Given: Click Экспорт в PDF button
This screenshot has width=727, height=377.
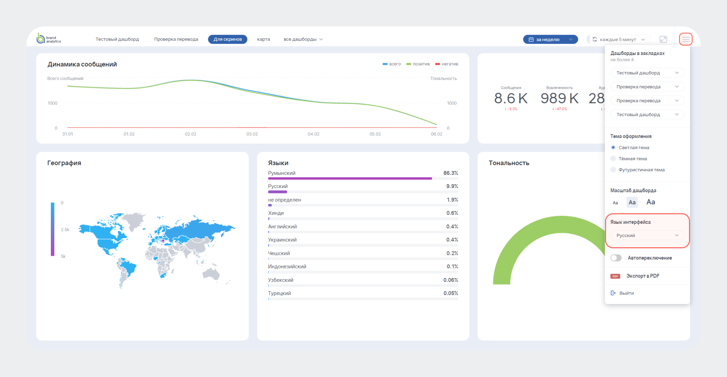Looking at the screenshot, I should pos(642,276).
